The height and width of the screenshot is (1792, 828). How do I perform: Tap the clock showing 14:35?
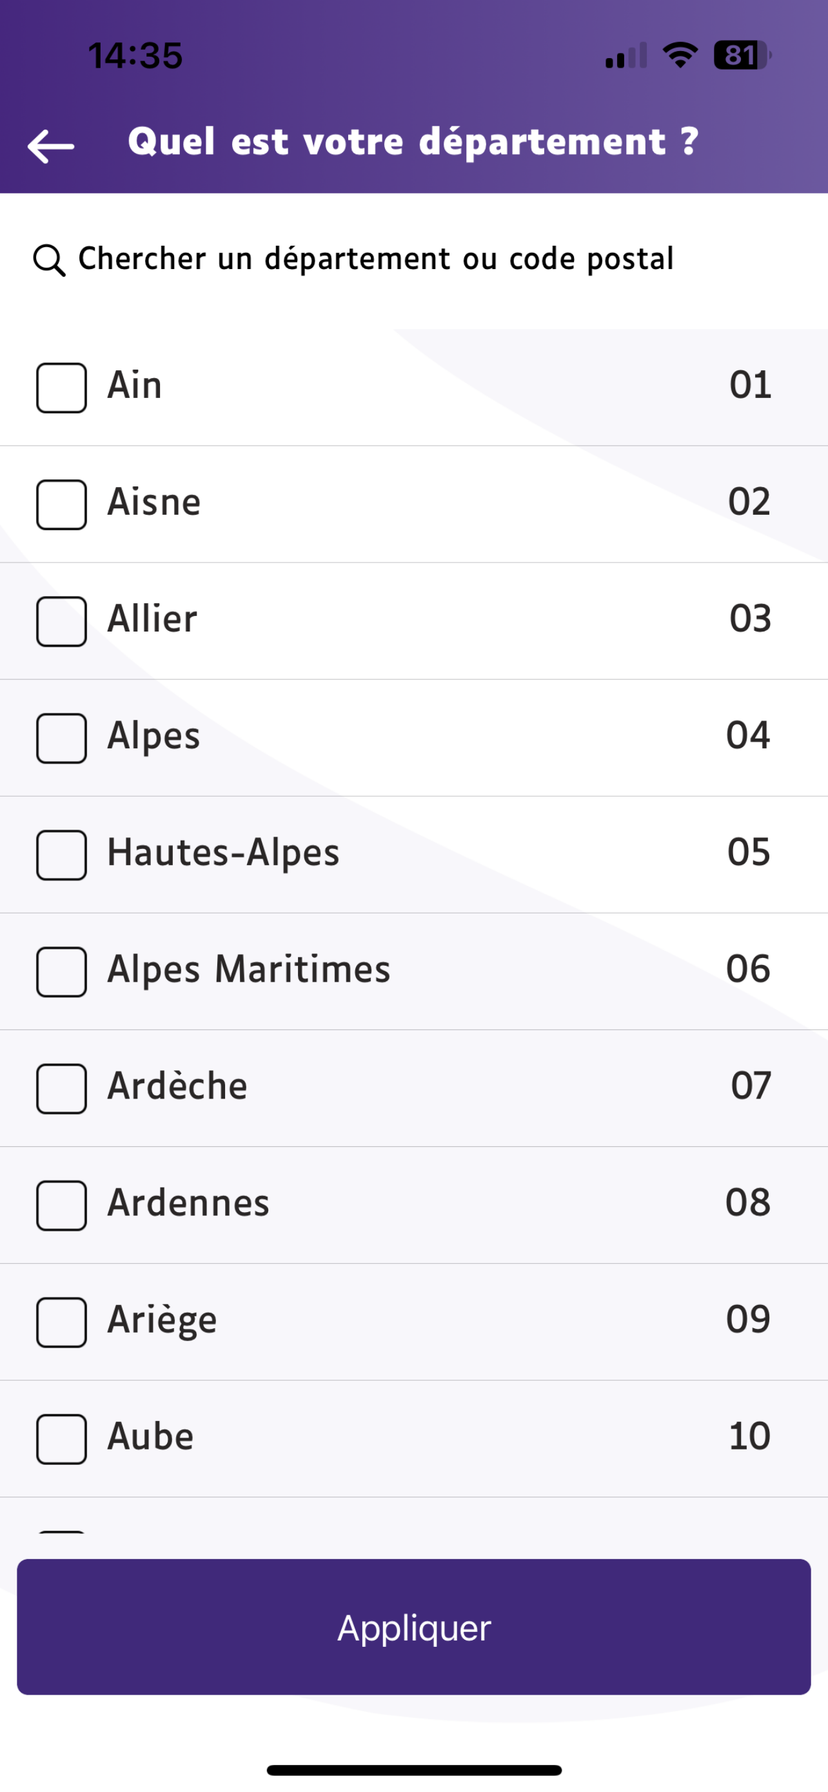135,55
